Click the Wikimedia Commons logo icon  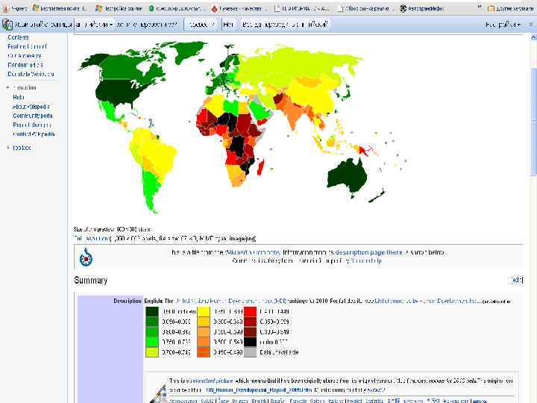[x=86, y=257]
